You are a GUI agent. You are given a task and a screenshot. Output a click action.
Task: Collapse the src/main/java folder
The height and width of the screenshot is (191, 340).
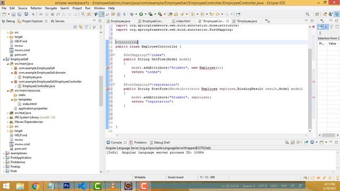coord(8,64)
